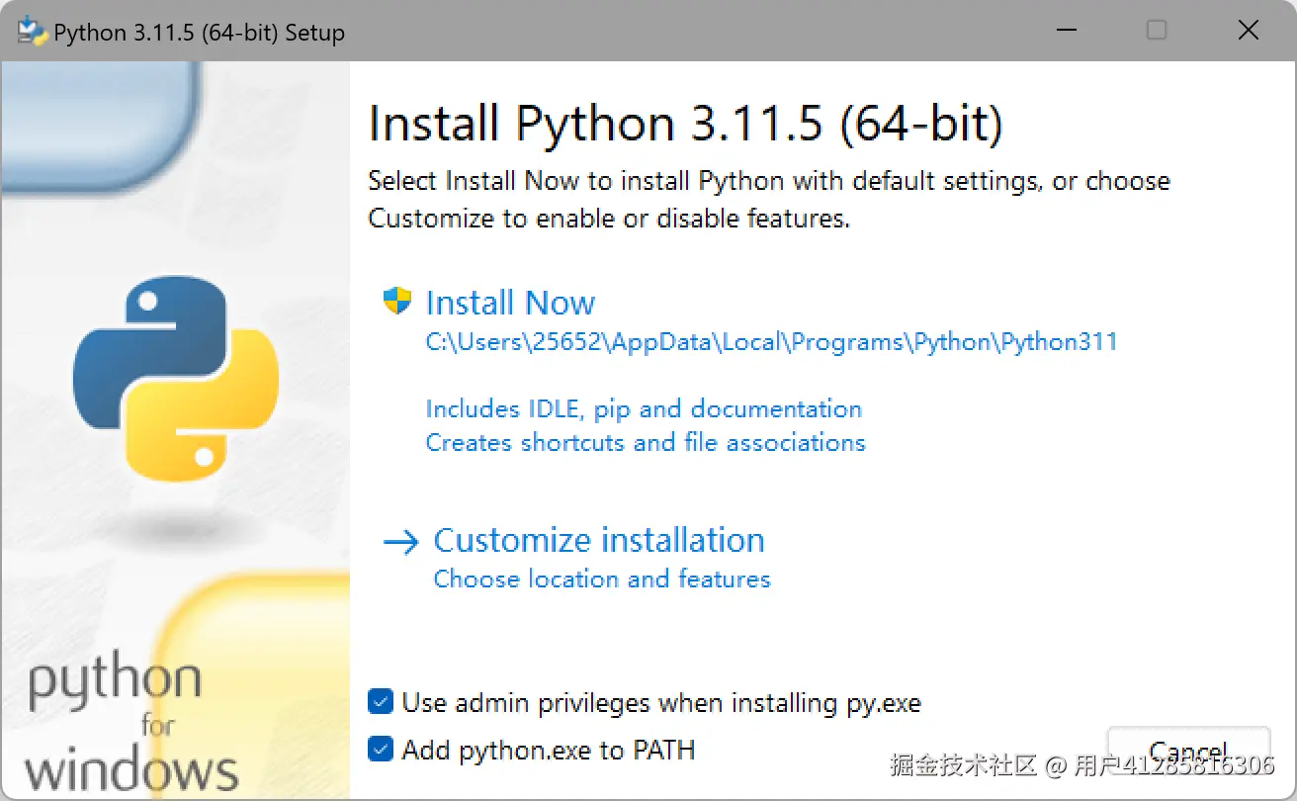Click the Python setup icon in title bar
The height and width of the screenshot is (801, 1297).
(x=33, y=32)
